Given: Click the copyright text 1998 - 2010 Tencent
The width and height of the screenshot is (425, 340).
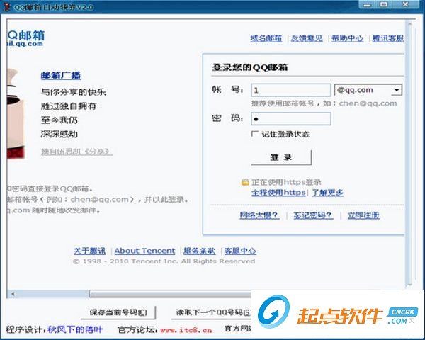Looking at the screenshot, I should pyautogui.click(x=164, y=261).
